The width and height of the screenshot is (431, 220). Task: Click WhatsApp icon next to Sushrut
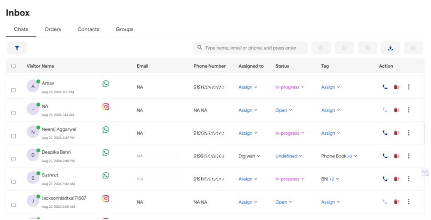pyautogui.click(x=106, y=175)
